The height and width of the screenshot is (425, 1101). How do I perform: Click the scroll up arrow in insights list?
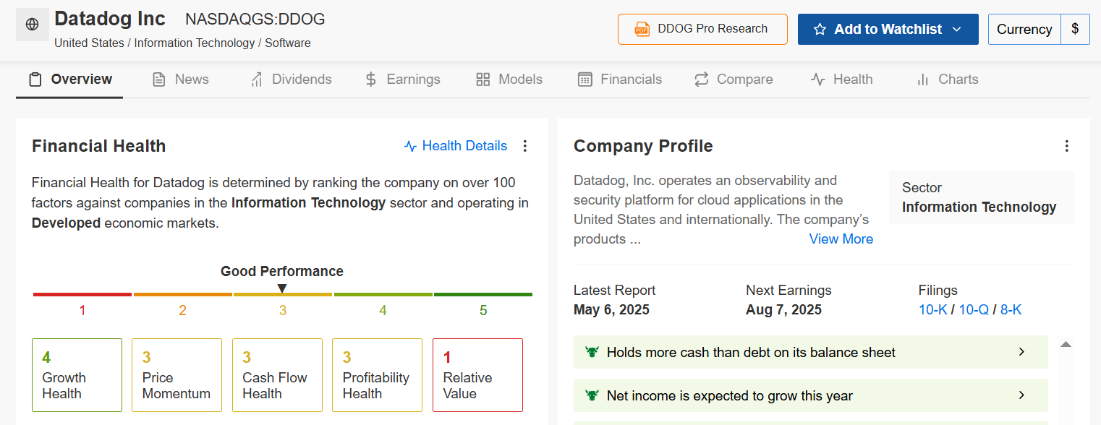click(1066, 344)
